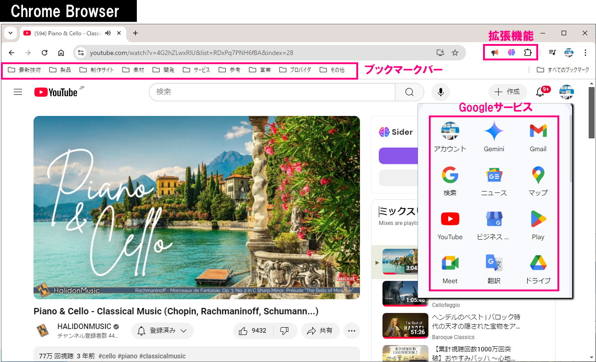This screenshot has width=596, height=362.
Task: Open the その他 bookmark folder
Action: pyautogui.click(x=332, y=70)
